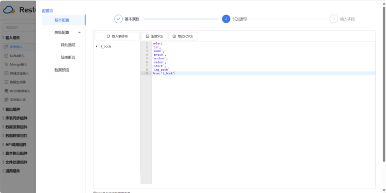Expand the 数据转换组件 group in sidebar
Image resolution: width=386 pixels, height=193 pixels.
pyautogui.click(x=16, y=136)
